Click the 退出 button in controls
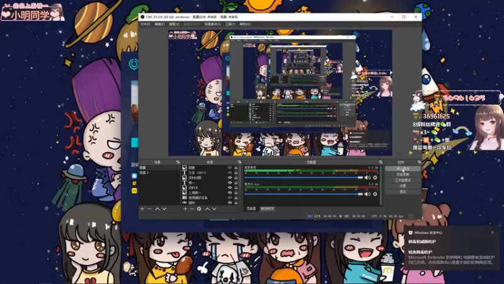Viewport: 504px width, 284px height. click(x=403, y=192)
